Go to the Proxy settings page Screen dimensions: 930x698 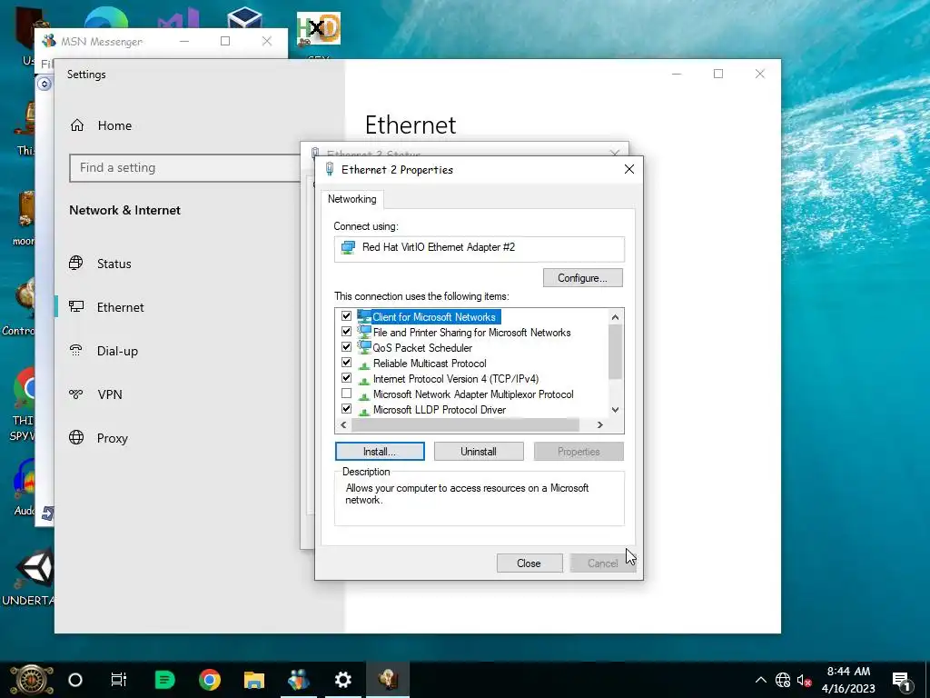(112, 438)
